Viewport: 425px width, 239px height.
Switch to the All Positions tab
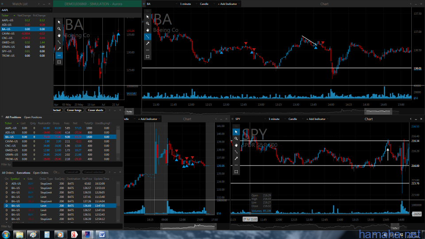pyautogui.click(x=13, y=117)
